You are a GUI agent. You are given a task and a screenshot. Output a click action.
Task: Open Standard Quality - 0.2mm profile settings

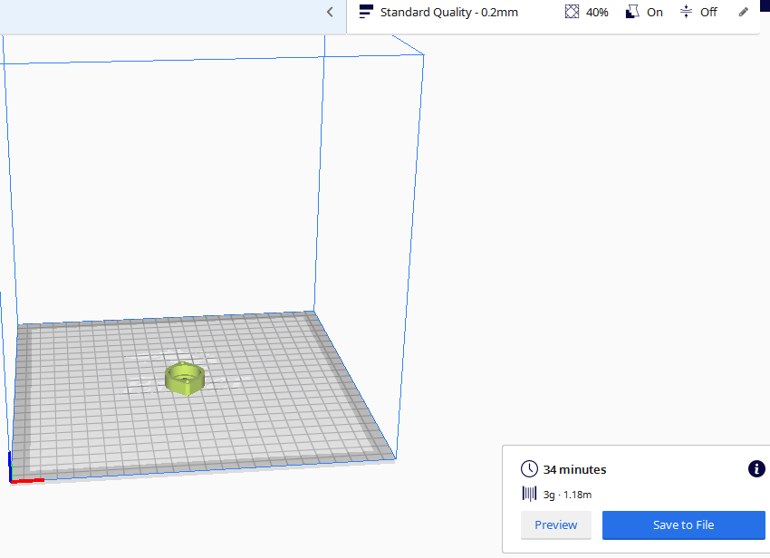(x=448, y=13)
